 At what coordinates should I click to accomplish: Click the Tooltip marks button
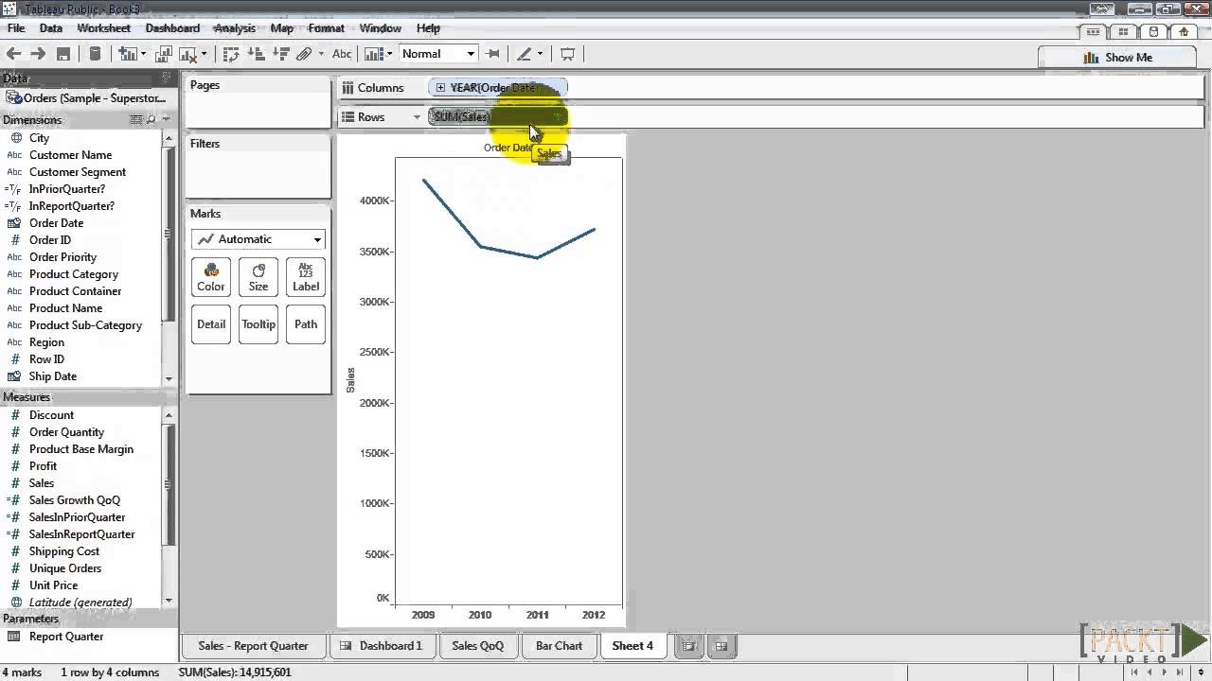[258, 324]
